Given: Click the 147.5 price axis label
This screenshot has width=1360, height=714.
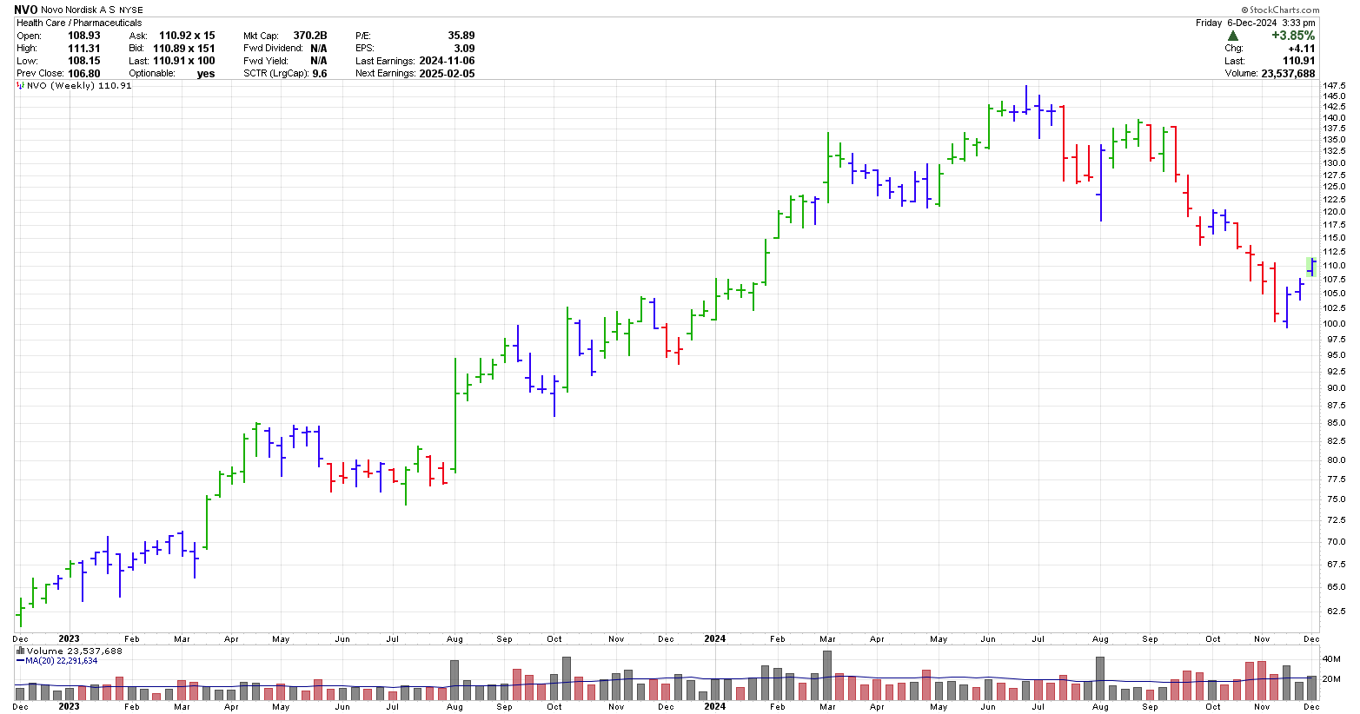Looking at the screenshot, I should coord(1334,86).
